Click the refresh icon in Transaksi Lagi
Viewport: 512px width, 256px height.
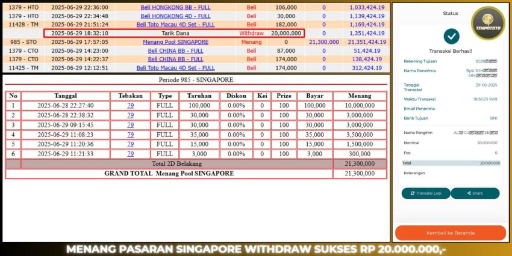click(x=413, y=193)
